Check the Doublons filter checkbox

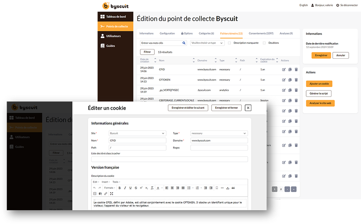[264, 43]
